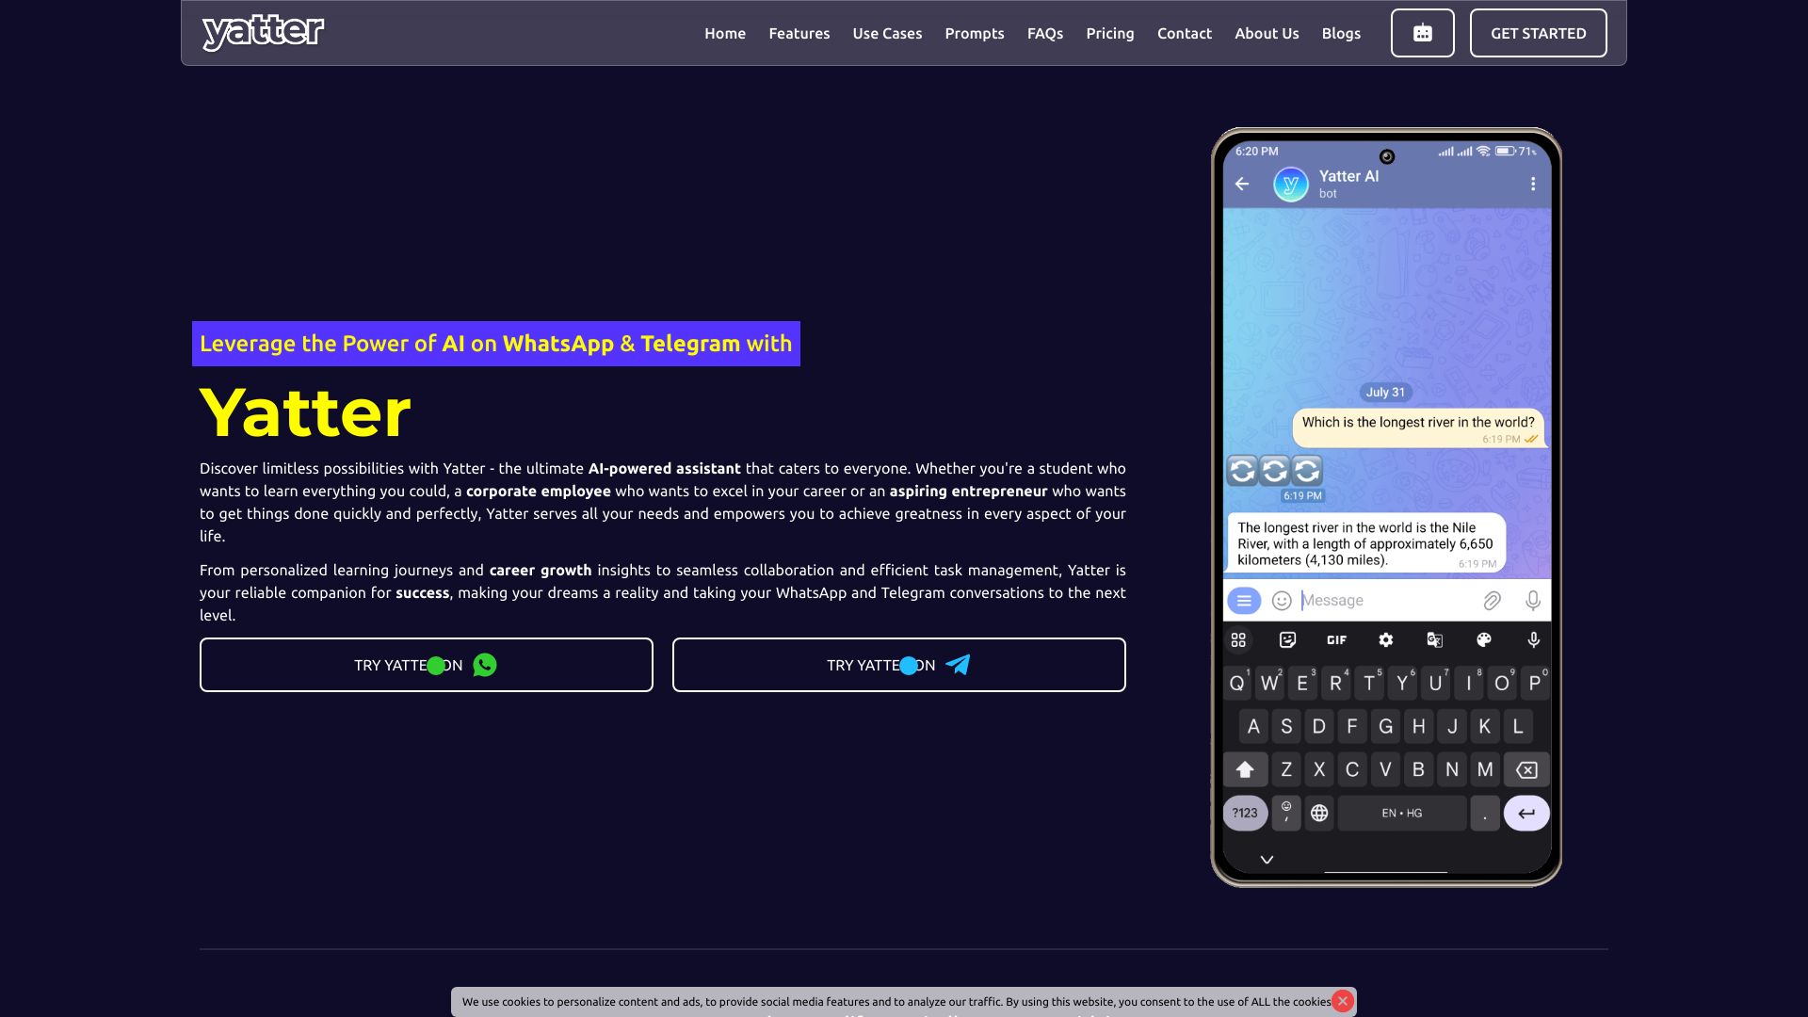
Task: Click the microphone icon in keyboard
Action: point(1532,639)
